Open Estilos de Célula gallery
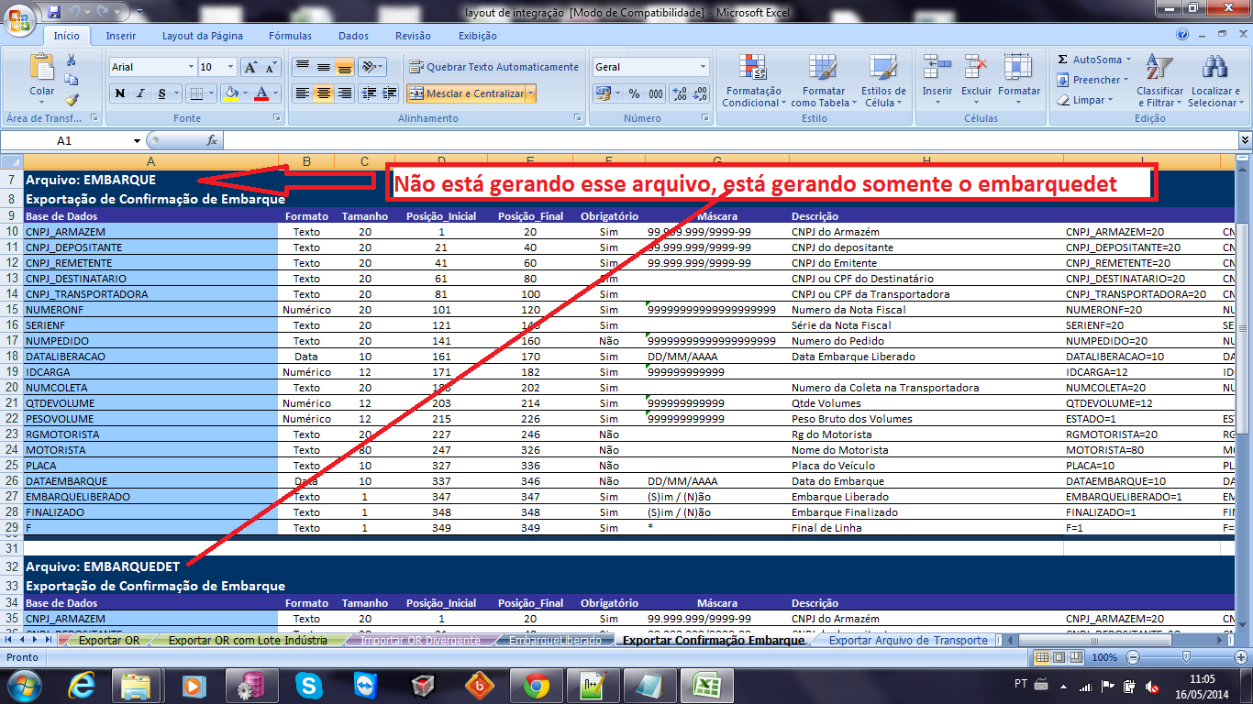Viewport: 1253px width, 704px height. [883, 81]
